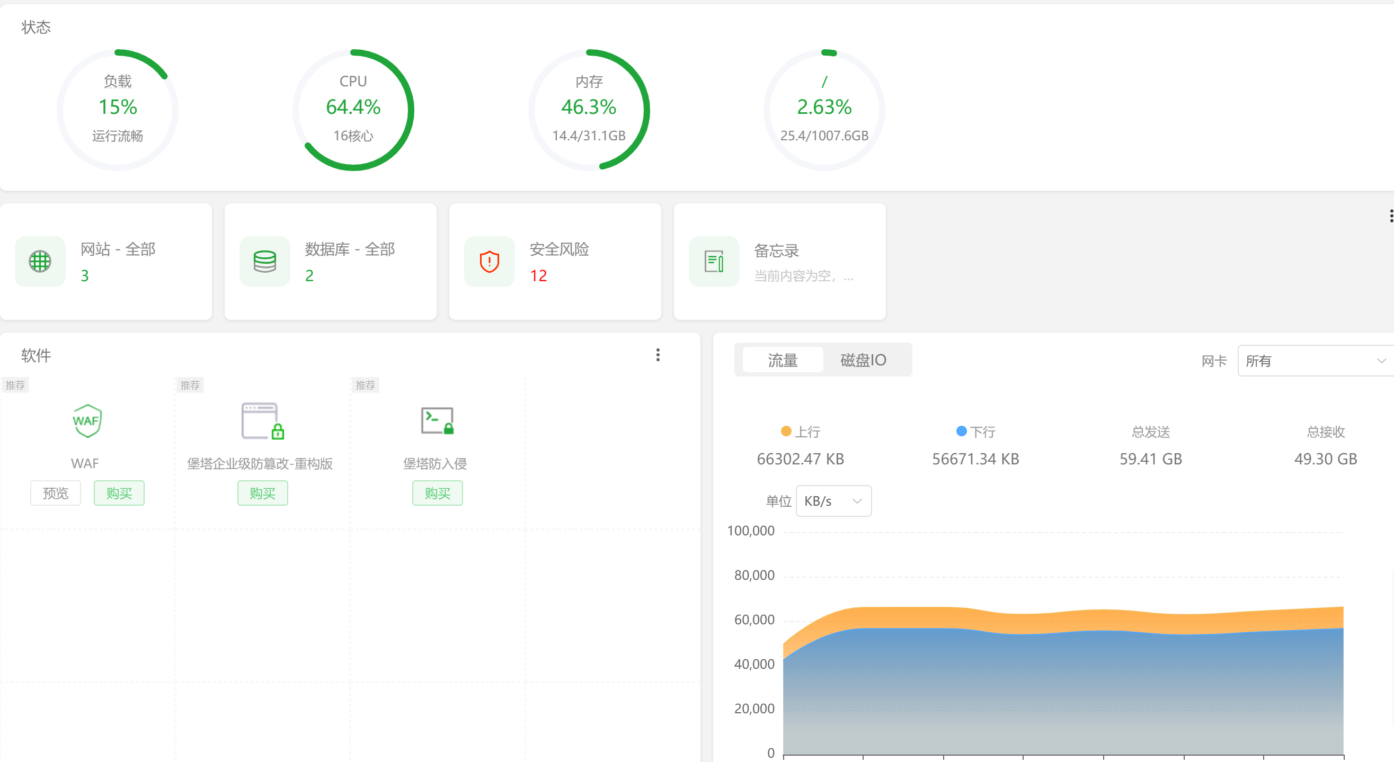Image resolution: width=1394 pixels, height=762 pixels.
Task: Click the anti-intrusion terminal icon
Action: pyautogui.click(x=437, y=421)
